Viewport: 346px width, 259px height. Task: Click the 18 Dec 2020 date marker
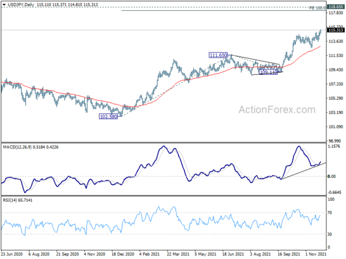click(x=123, y=254)
